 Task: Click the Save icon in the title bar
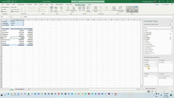tap(13, 2)
